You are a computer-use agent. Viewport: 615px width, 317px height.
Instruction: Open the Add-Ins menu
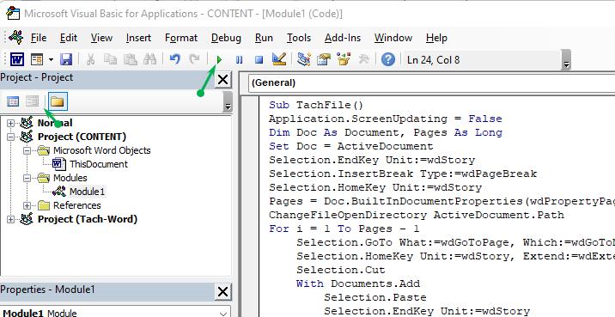pos(343,38)
